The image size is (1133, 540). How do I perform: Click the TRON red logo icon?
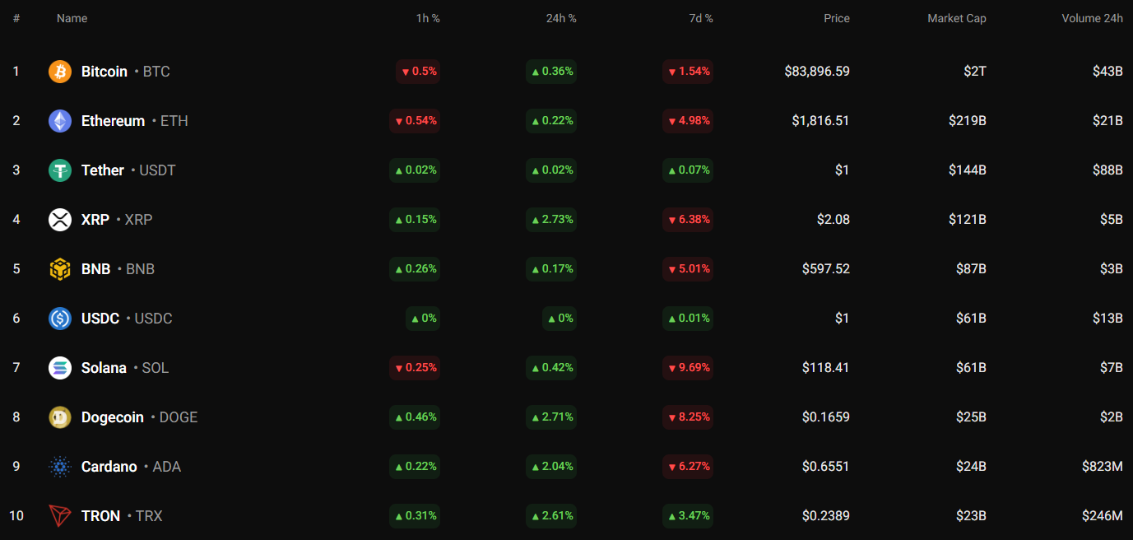(60, 516)
